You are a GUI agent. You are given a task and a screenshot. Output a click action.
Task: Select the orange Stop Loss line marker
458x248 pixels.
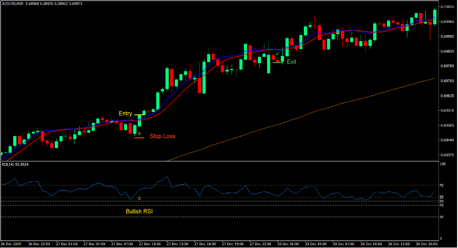coord(139,138)
